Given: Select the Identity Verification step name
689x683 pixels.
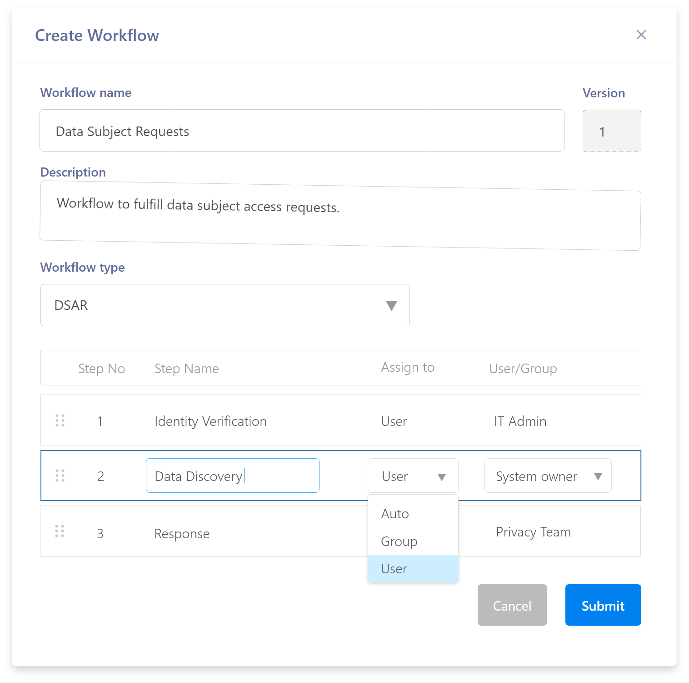Looking at the screenshot, I should click(x=210, y=421).
